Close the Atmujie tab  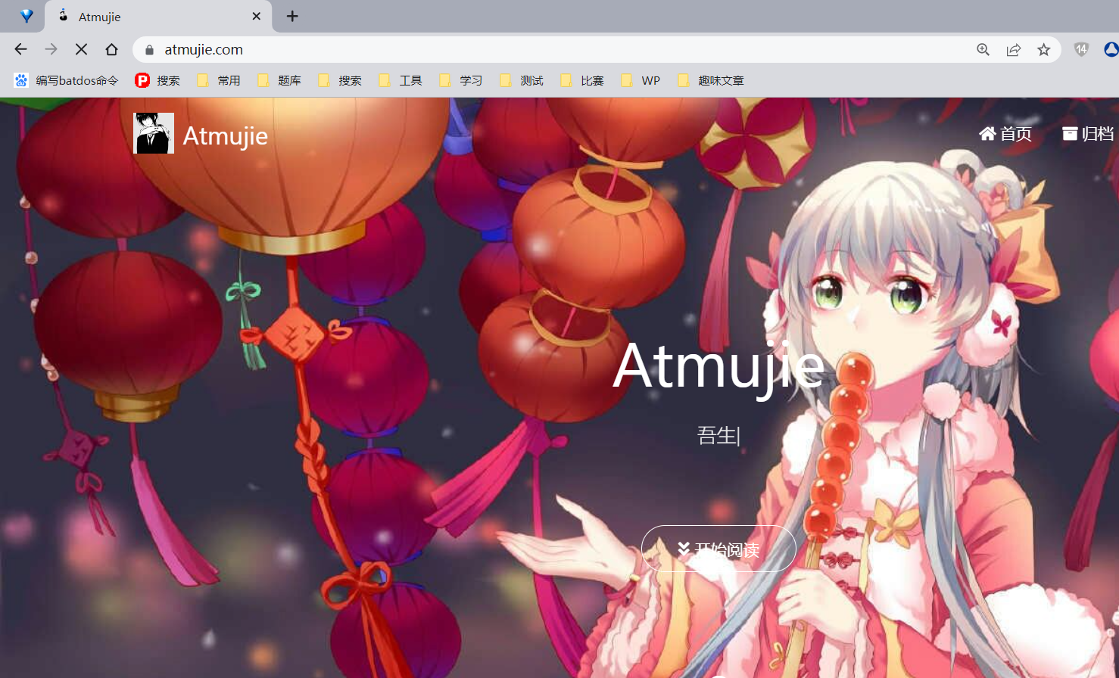(256, 16)
